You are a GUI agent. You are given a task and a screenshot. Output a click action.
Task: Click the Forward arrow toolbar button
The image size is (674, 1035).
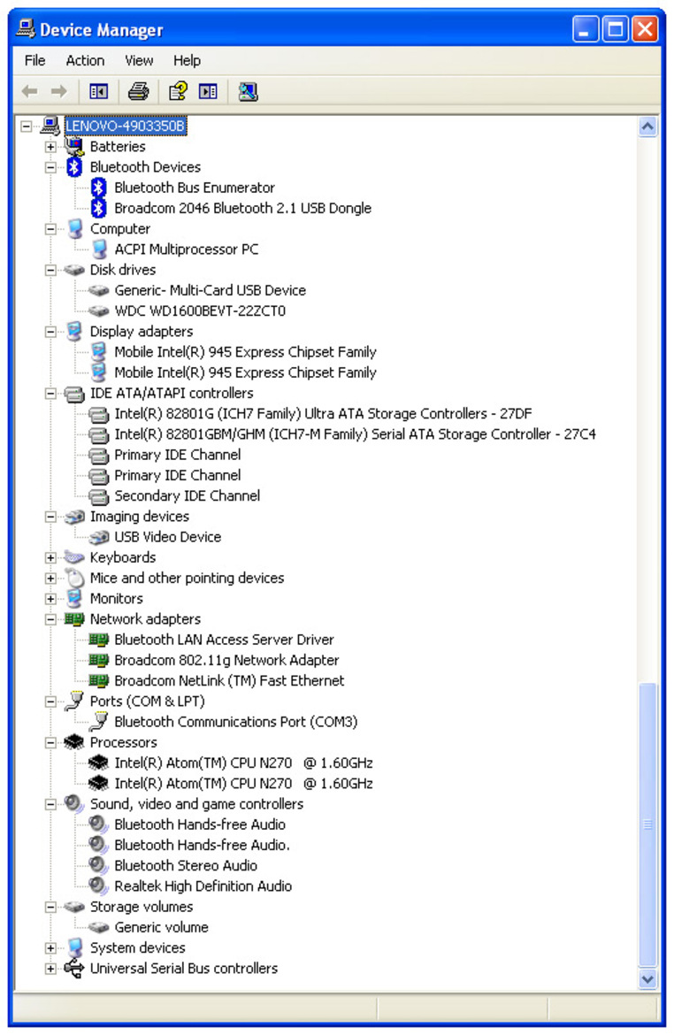point(58,91)
